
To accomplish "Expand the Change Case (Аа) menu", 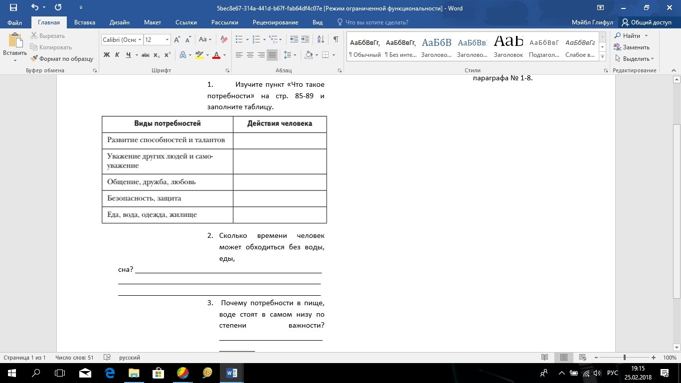I will (205, 39).
